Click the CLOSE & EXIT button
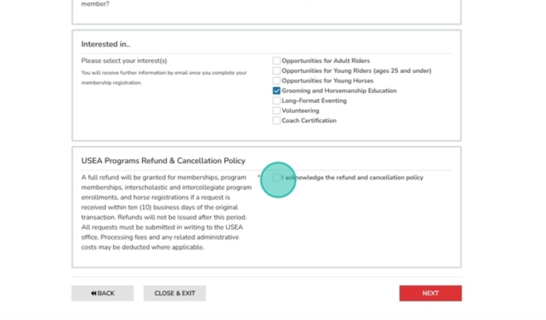Viewport: 546px width, 320px height. 174,293
